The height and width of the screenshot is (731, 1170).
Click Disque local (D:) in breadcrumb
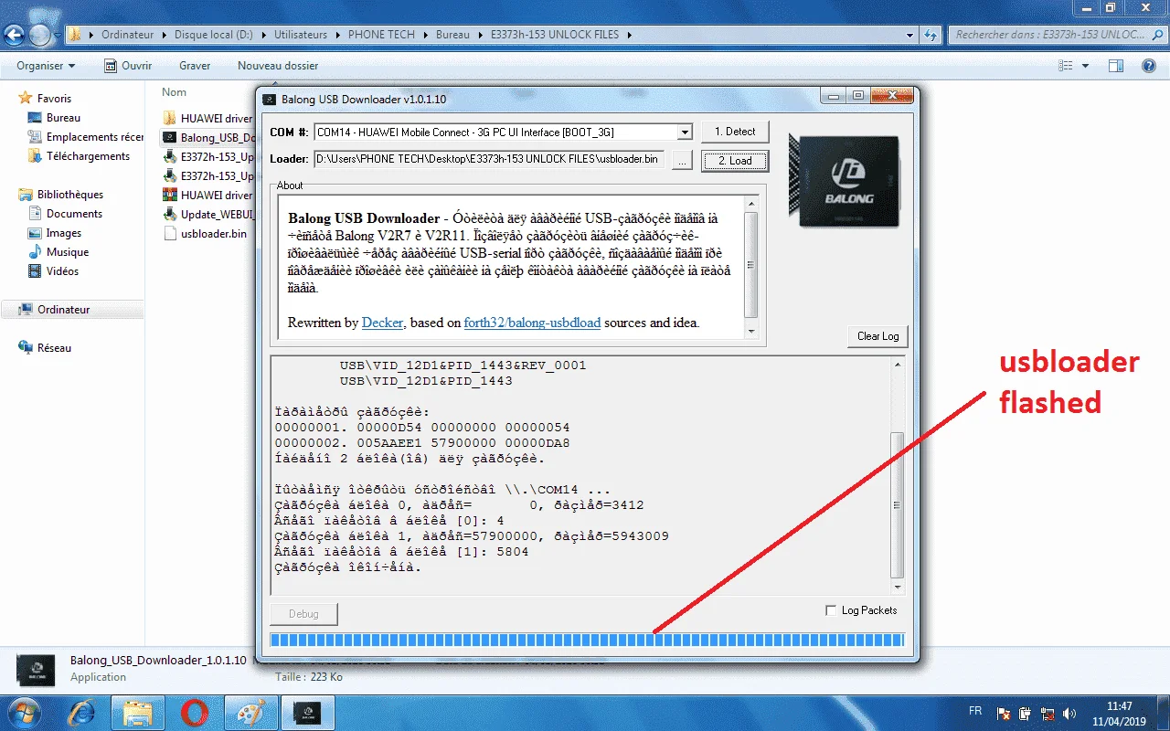pos(212,35)
